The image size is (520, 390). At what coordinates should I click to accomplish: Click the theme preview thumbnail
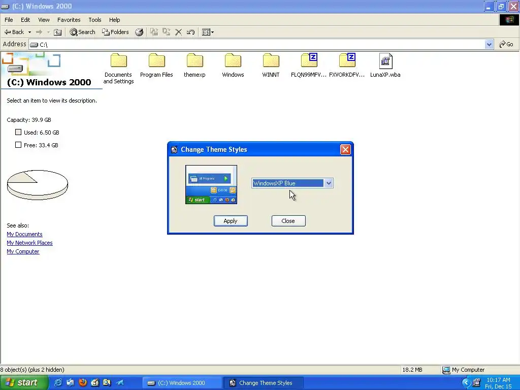[211, 185]
